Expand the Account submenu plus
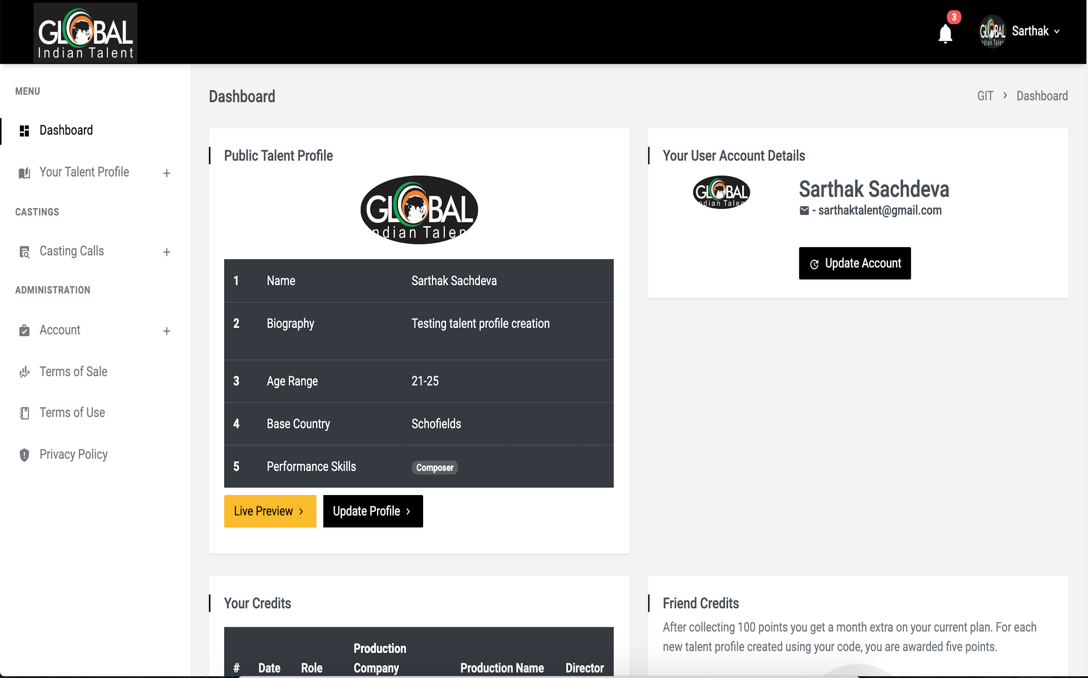Image resolution: width=1088 pixels, height=678 pixels. [167, 331]
